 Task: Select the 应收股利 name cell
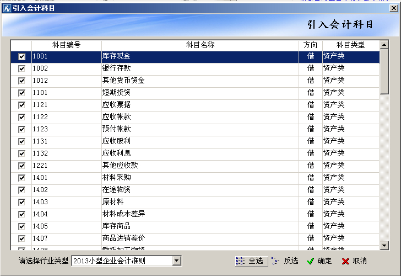coord(201,141)
